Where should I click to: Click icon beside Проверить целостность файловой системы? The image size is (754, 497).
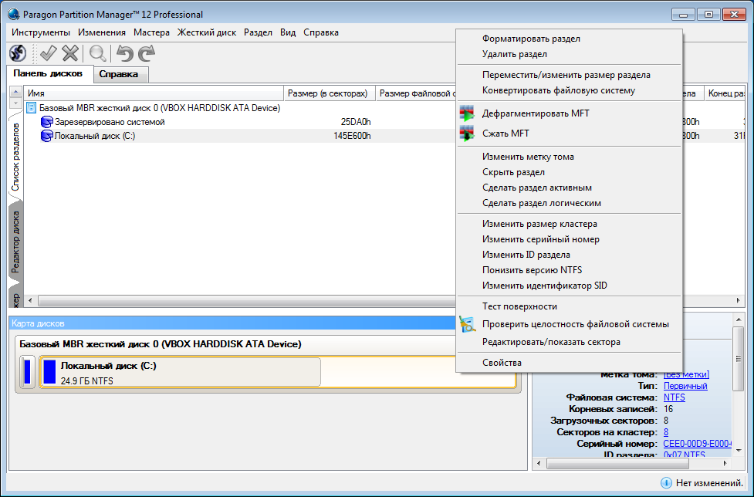click(x=466, y=324)
